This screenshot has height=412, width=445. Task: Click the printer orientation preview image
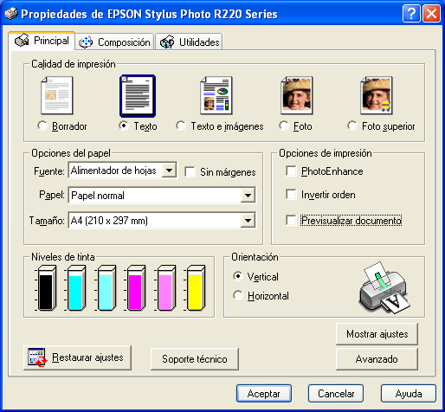(384, 288)
